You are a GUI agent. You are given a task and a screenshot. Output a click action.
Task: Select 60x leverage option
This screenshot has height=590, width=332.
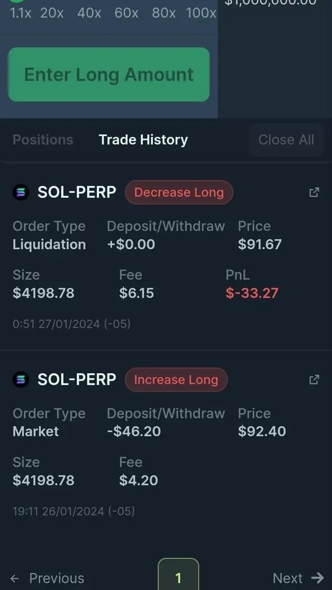tap(127, 13)
